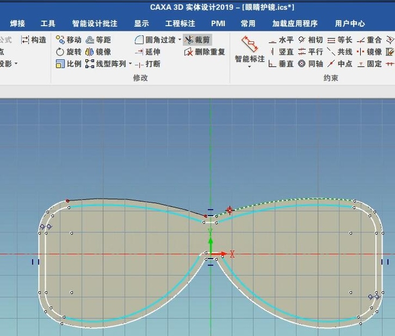Select the 镜像 (Mirror) modify tool
This screenshot has height=336, width=395.
tap(98, 52)
